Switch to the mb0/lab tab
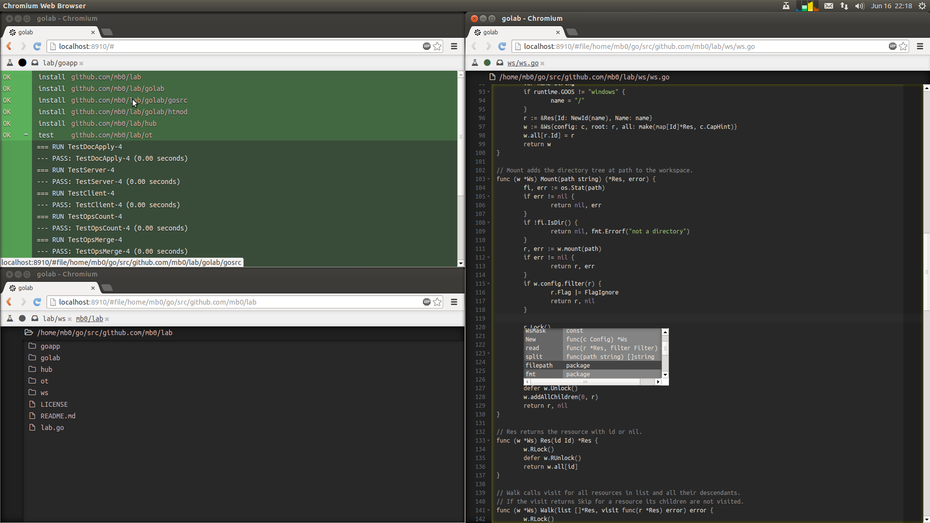 click(90, 319)
